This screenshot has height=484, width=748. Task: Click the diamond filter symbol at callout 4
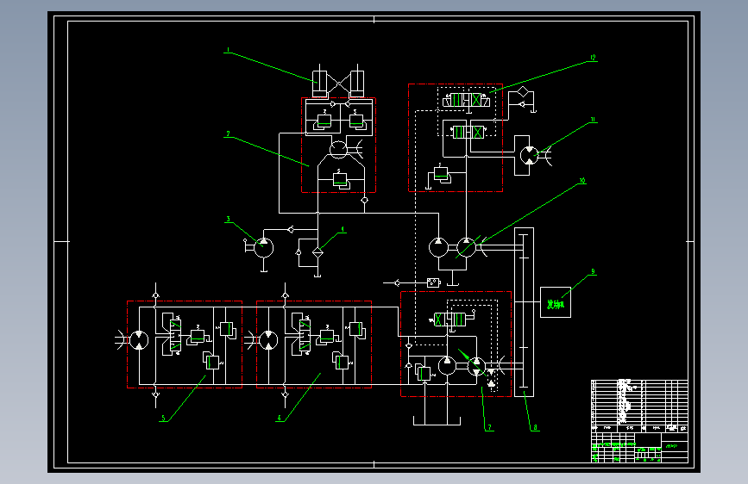pyautogui.click(x=317, y=252)
